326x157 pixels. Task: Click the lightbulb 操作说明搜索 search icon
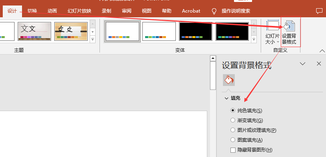tap(214, 11)
